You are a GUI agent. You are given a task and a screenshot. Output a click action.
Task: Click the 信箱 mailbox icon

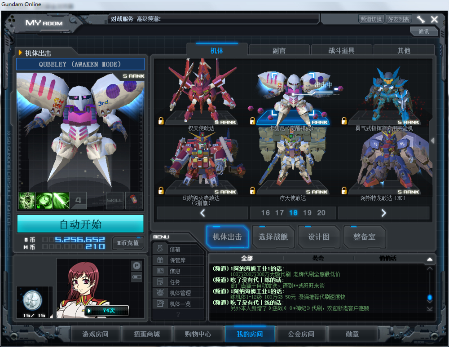pos(160,249)
